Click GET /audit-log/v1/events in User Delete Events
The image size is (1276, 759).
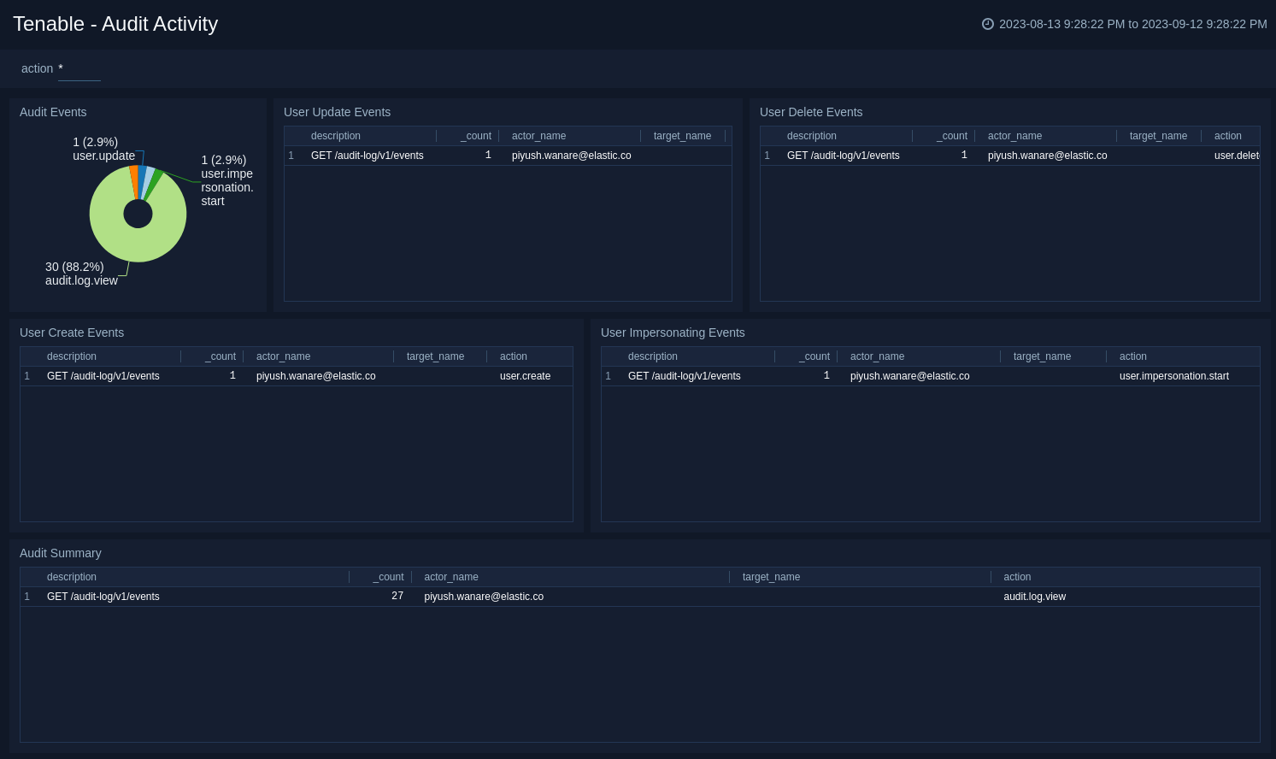point(844,156)
